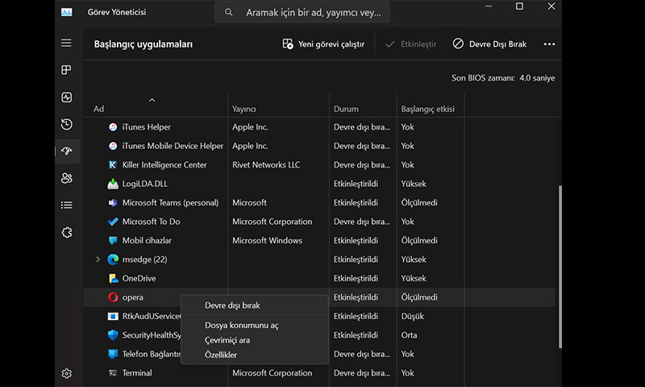
Task: Sort by 'Başlangıç etkisi' column header
Action: coord(428,109)
